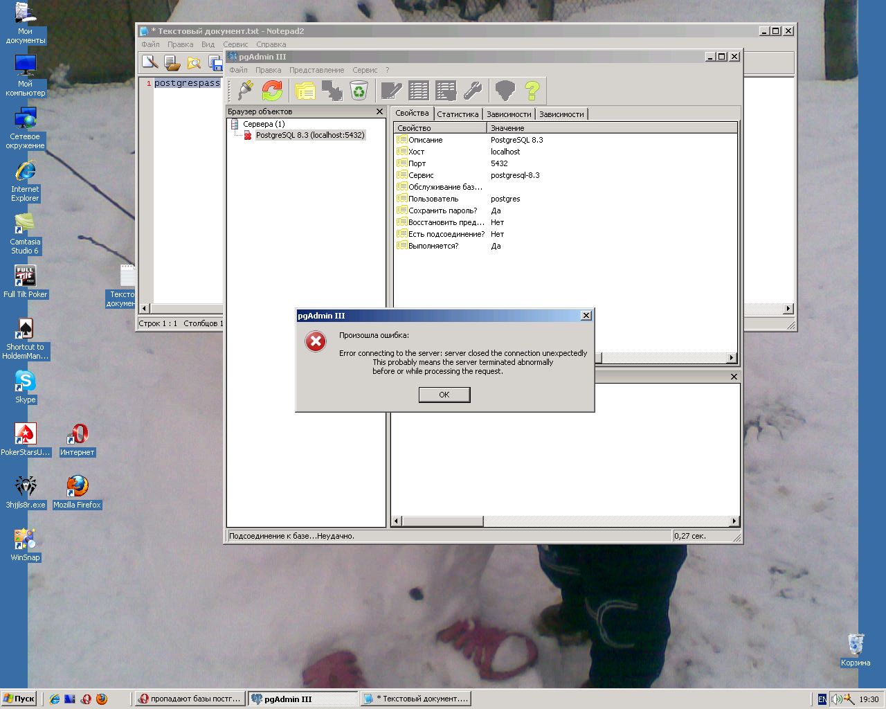Switch to the Свойства tab
This screenshot has height=709, width=886.
coord(413,113)
